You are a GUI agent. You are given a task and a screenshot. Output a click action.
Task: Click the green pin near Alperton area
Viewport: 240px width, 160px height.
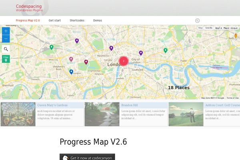click(52, 47)
